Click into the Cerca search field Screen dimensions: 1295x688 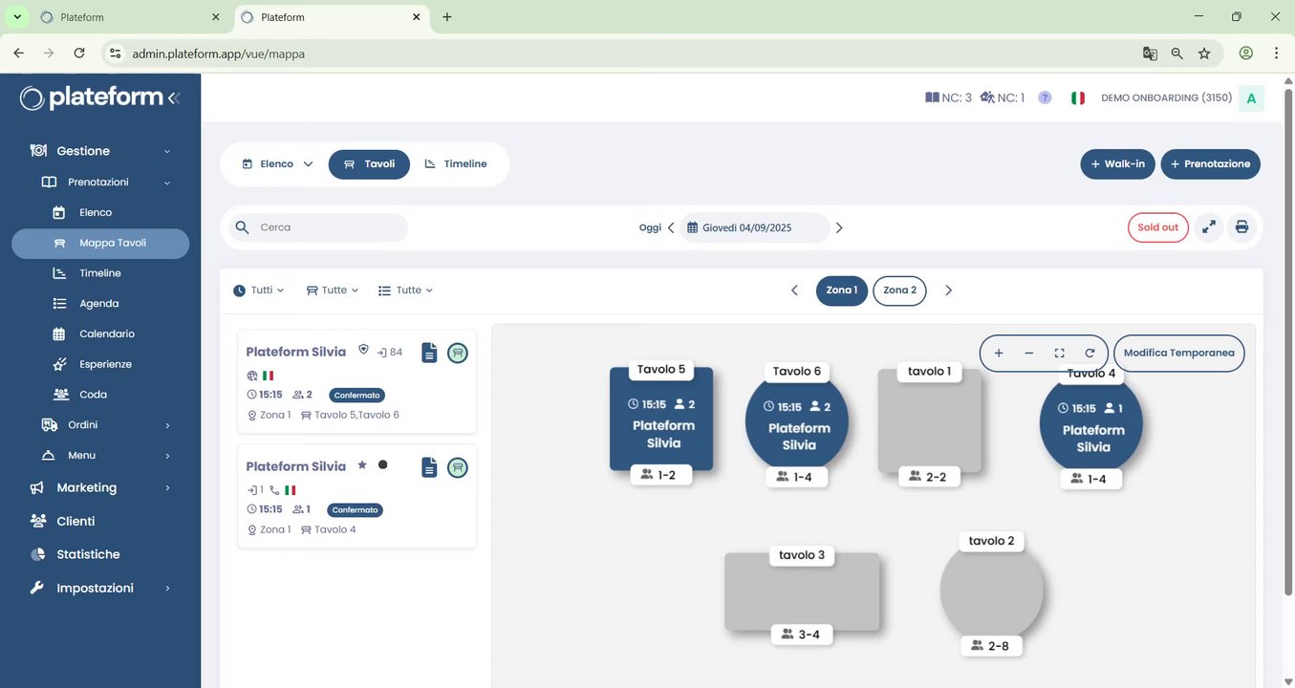point(318,227)
